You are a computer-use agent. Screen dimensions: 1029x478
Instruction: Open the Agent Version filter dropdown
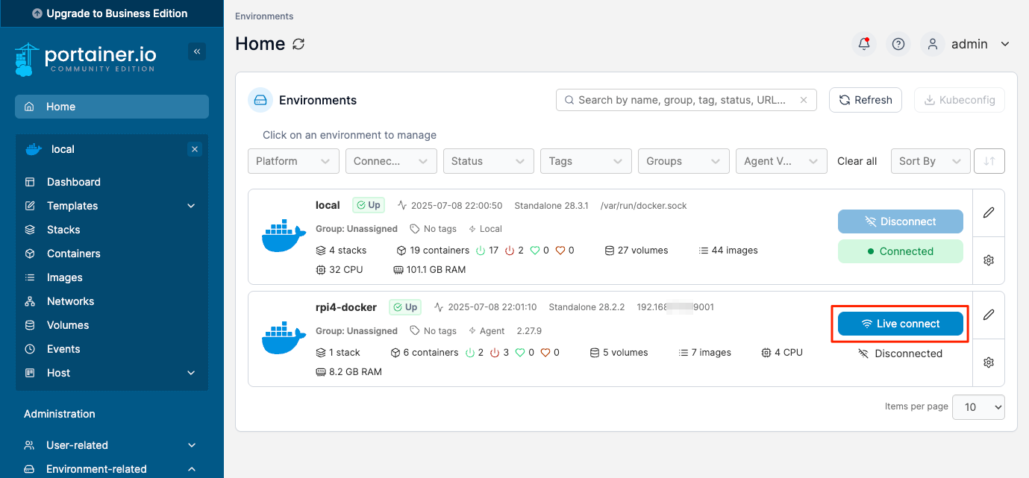point(781,161)
